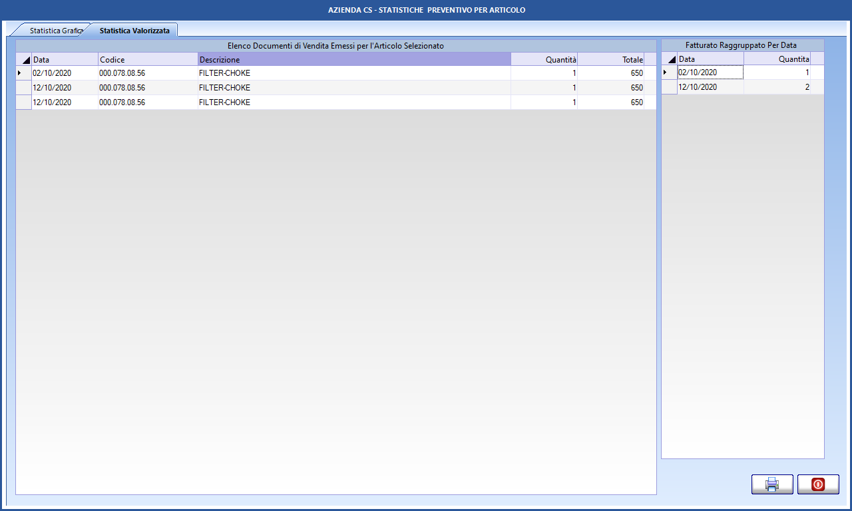This screenshot has height=511, width=852.
Task: Click the Quantita header in Fatturato grid
Action: [x=777, y=59]
